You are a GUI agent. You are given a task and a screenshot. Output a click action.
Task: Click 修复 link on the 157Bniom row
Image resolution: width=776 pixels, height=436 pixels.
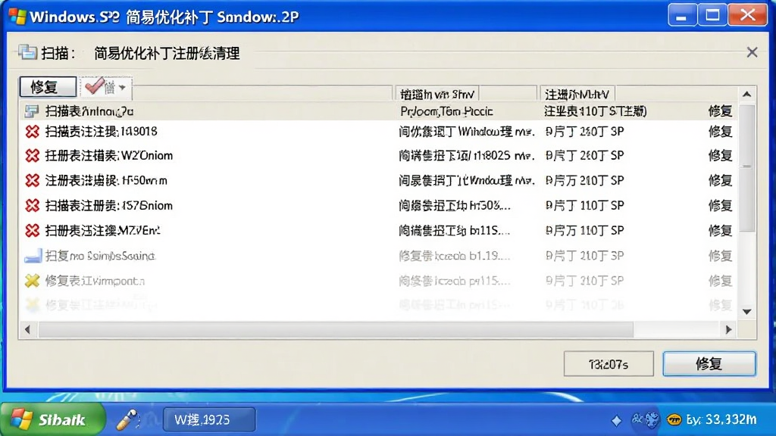coord(720,205)
